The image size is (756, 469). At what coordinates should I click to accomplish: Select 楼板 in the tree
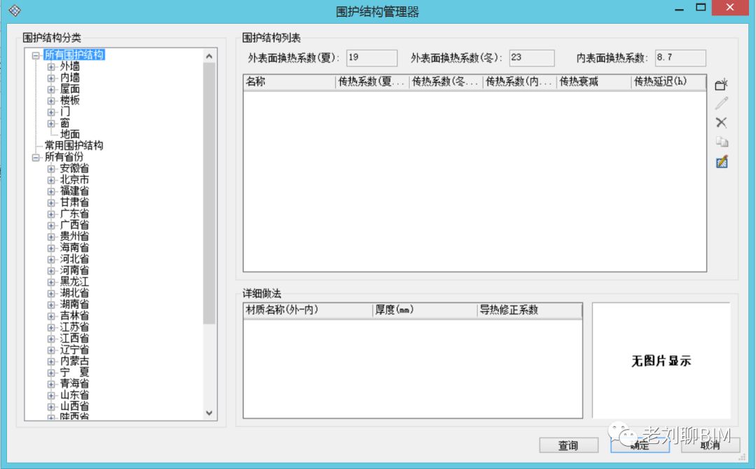[x=70, y=100]
